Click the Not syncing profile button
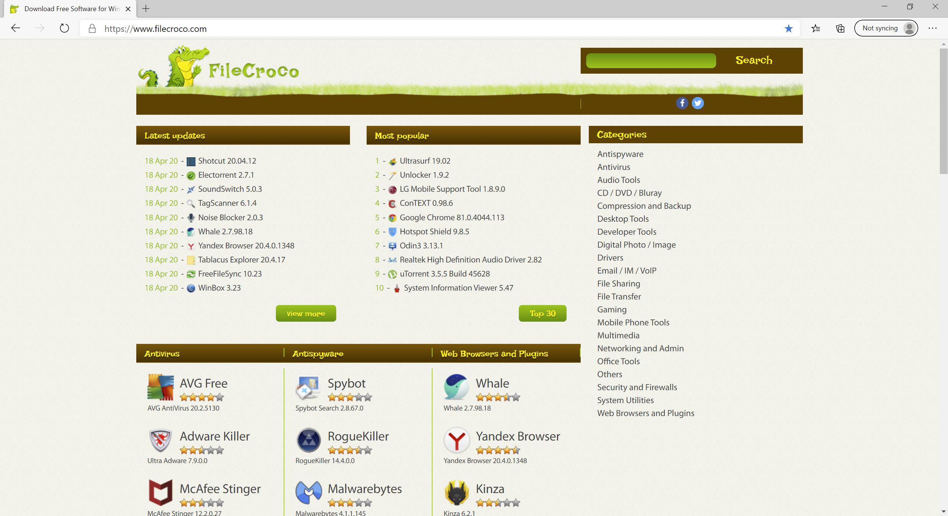The width and height of the screenshot is (948, 516). pyautogui.click(x=886, y=28)
